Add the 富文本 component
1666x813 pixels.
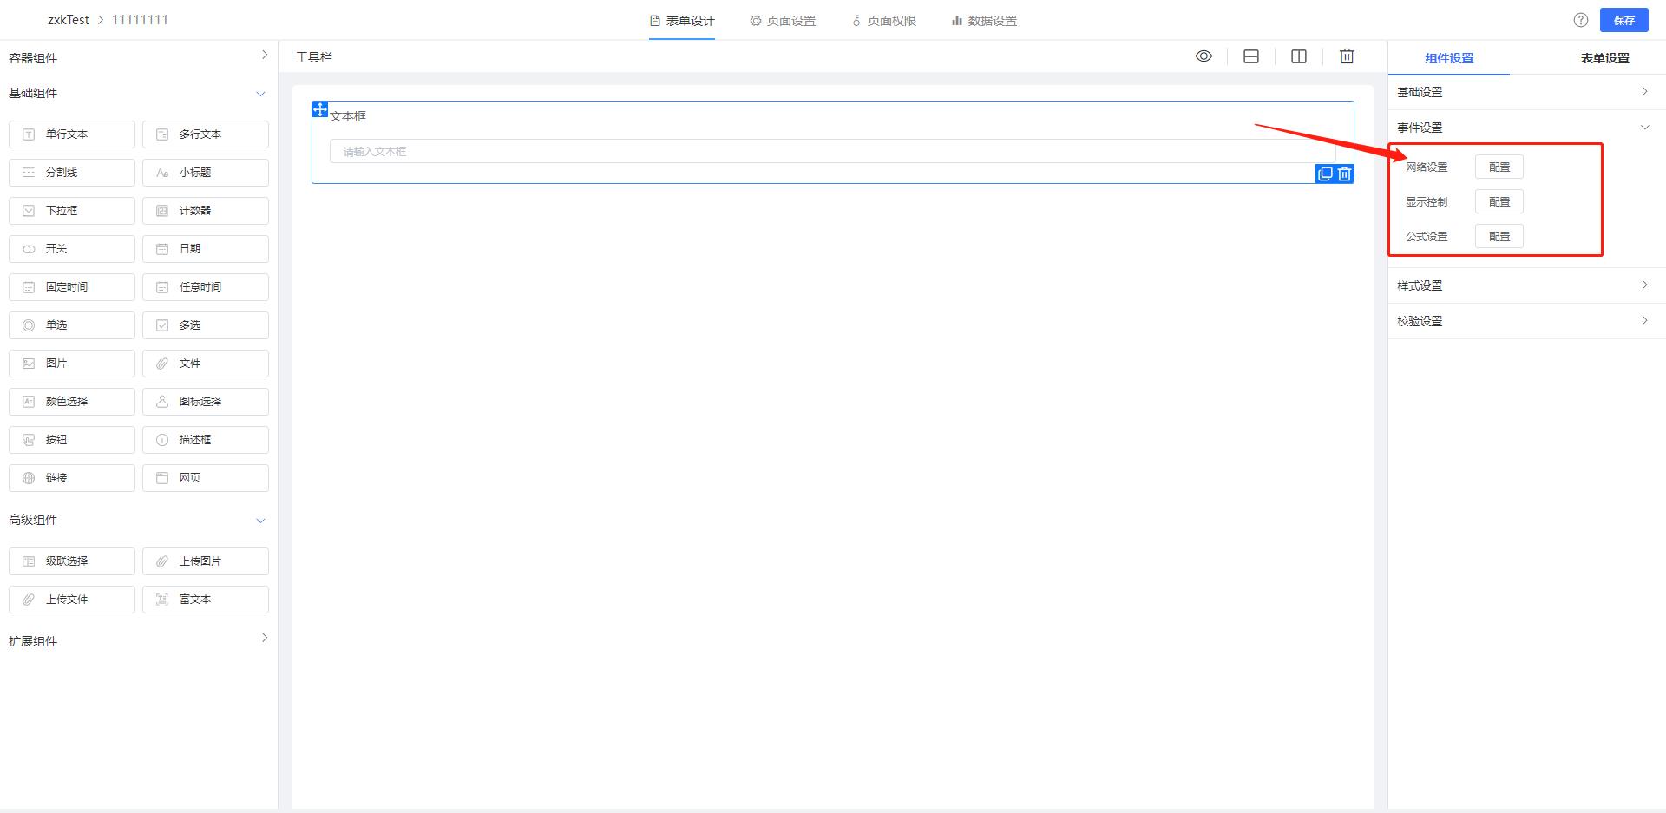206,600
